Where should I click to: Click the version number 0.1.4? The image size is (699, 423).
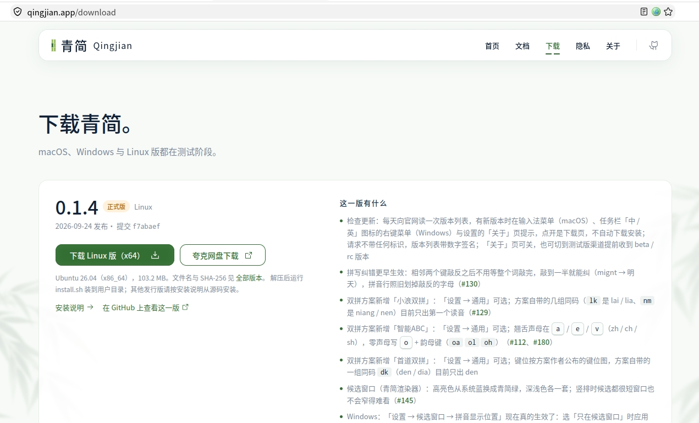(x=77, y=207)
